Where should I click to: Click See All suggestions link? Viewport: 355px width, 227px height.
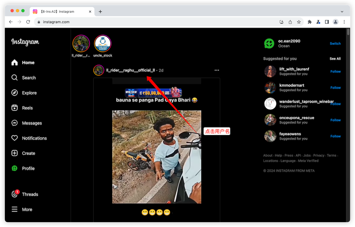pyautogui.click(x=335, y=59)
